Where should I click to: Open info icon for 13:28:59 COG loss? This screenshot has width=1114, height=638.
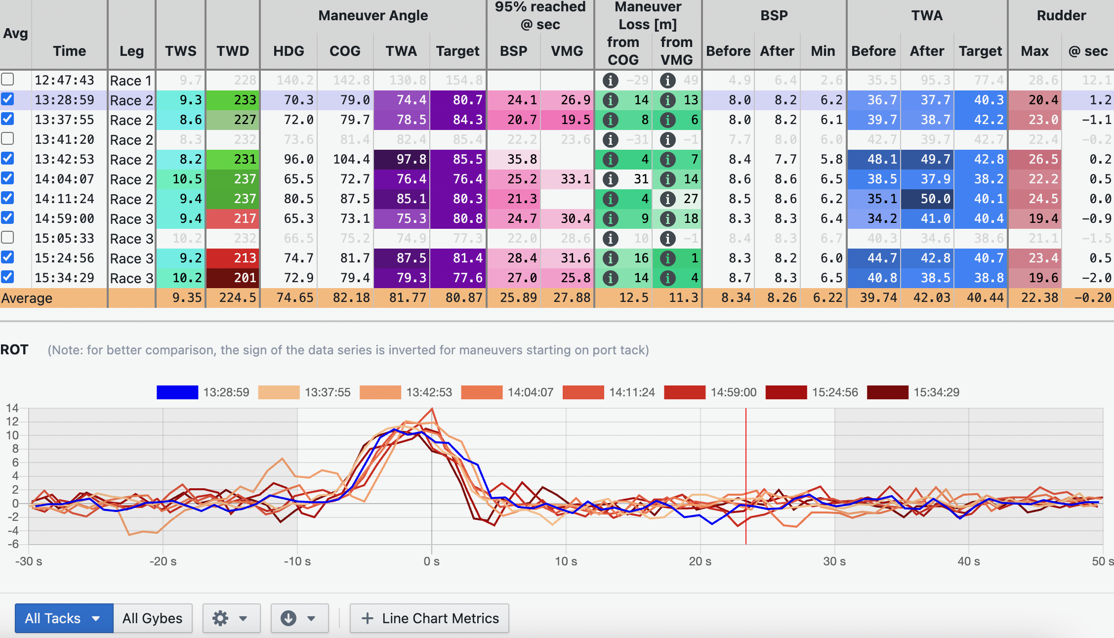[611, 100]
